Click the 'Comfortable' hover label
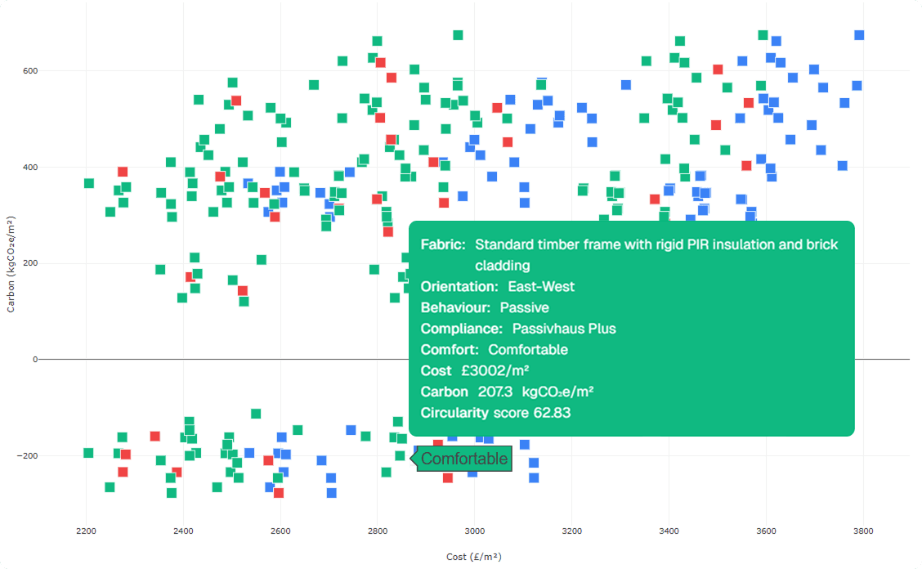The image size is (922, 569). 463,459
